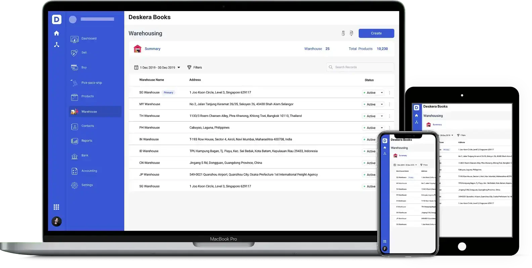Tap the Jingang S Rd address on the tablet
This screenshot has height=268, width=532.
[479, 190]
